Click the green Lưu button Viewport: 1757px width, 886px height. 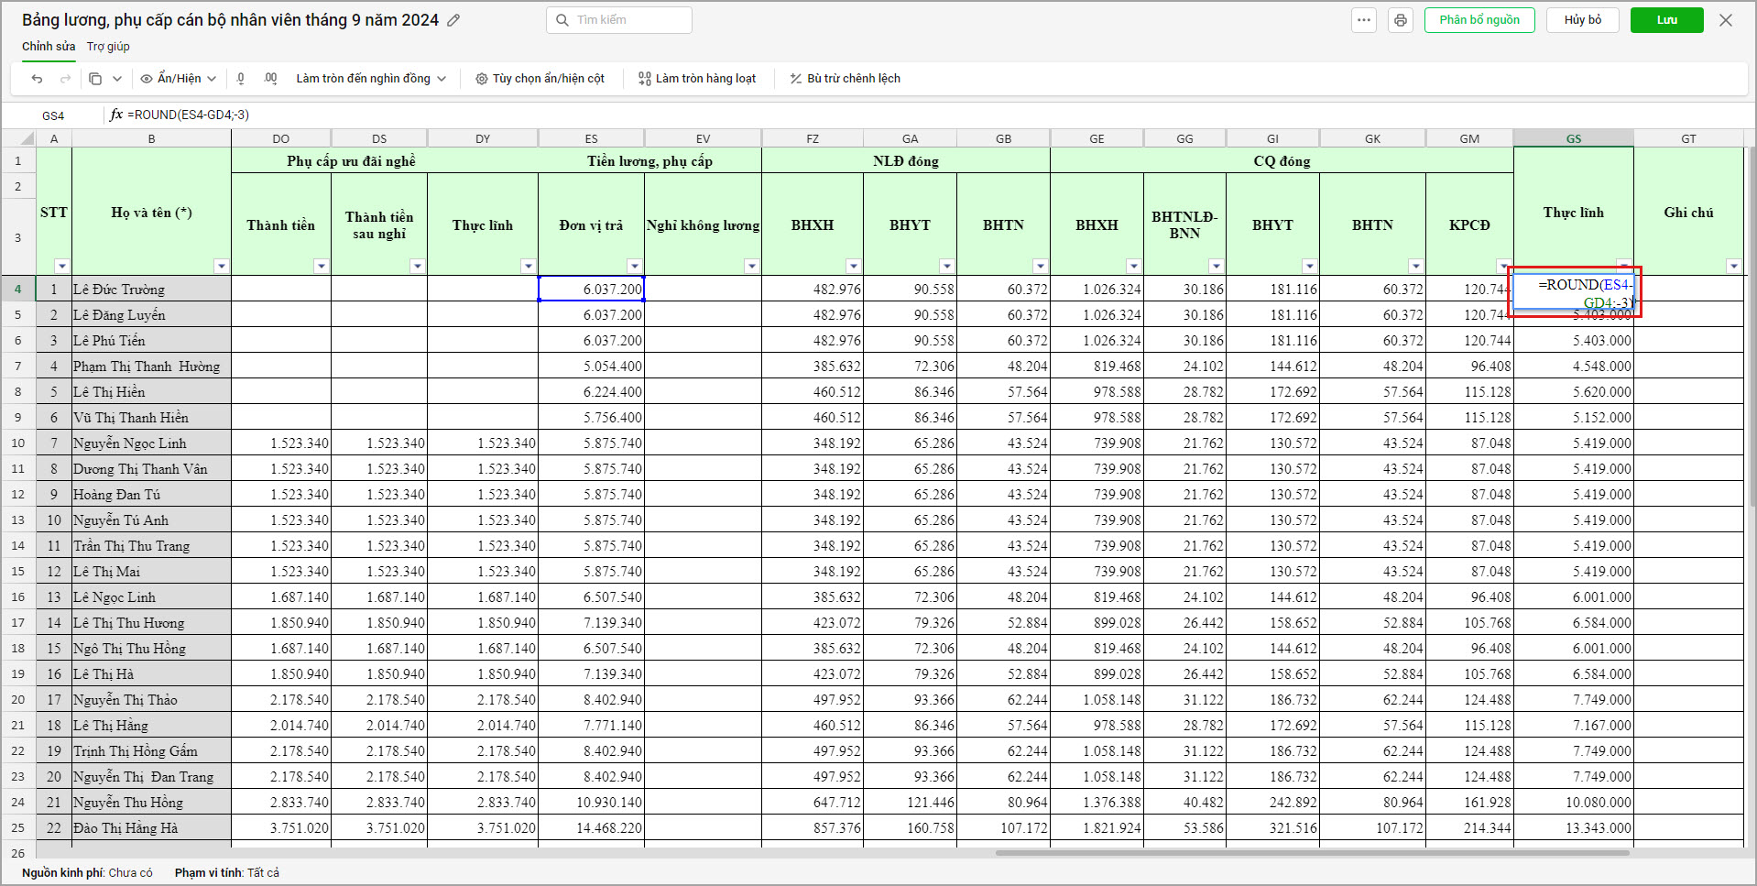pos(1666,20)
